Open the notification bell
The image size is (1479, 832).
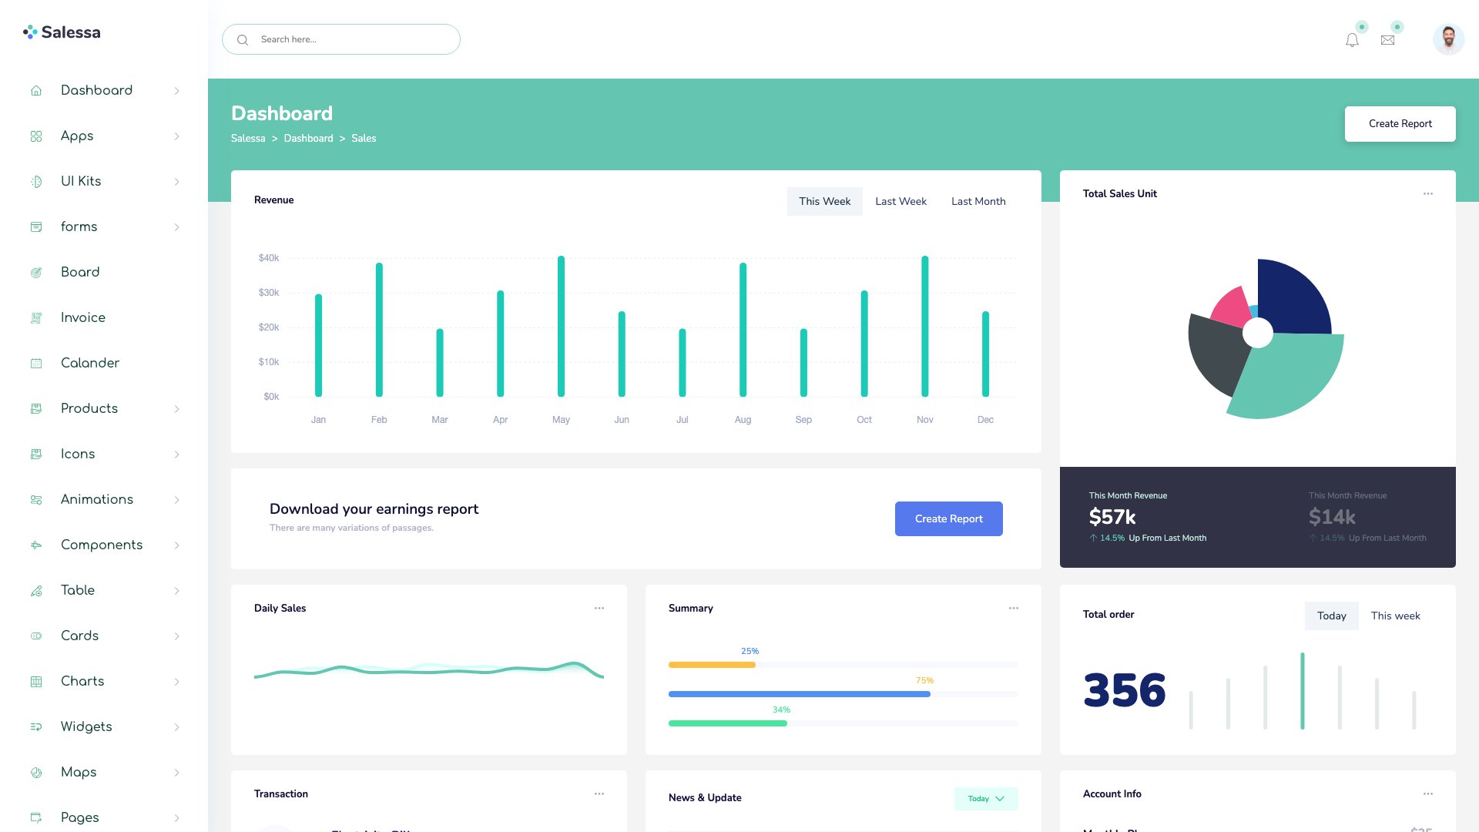(x=1352, y=39)
